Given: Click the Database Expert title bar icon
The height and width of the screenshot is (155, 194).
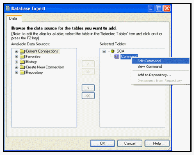Looking at the screenshot, I should (8, 8).
